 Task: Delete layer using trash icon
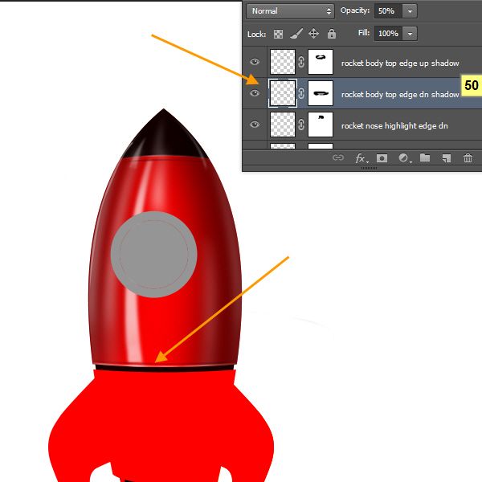468,158
